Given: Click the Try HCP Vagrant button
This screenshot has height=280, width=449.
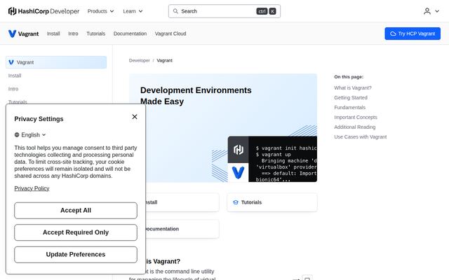Looking at the screenshot, I should click(413, 34).
